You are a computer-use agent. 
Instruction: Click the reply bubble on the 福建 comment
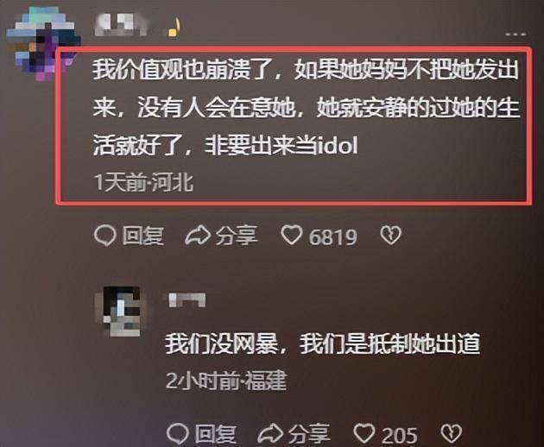(x=178, y=433)
